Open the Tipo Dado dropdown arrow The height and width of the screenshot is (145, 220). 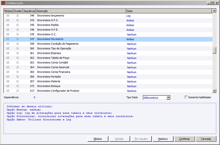(x=168, y=98)
